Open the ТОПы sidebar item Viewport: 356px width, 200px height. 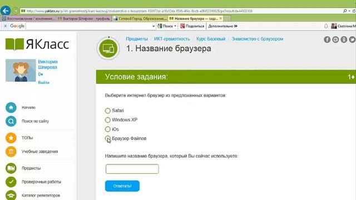tap(27, 138)
